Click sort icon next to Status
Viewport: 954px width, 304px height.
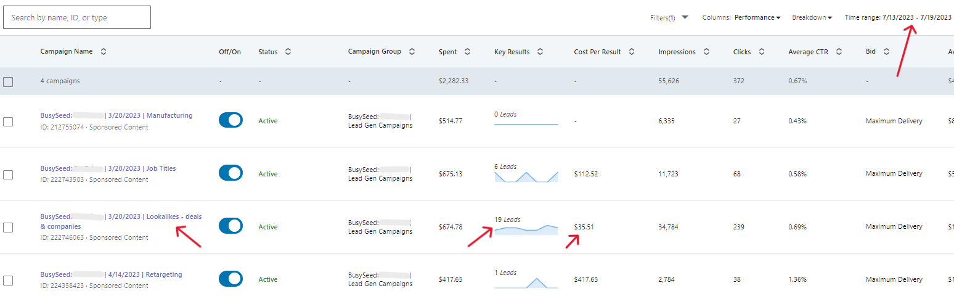(288, 52)
